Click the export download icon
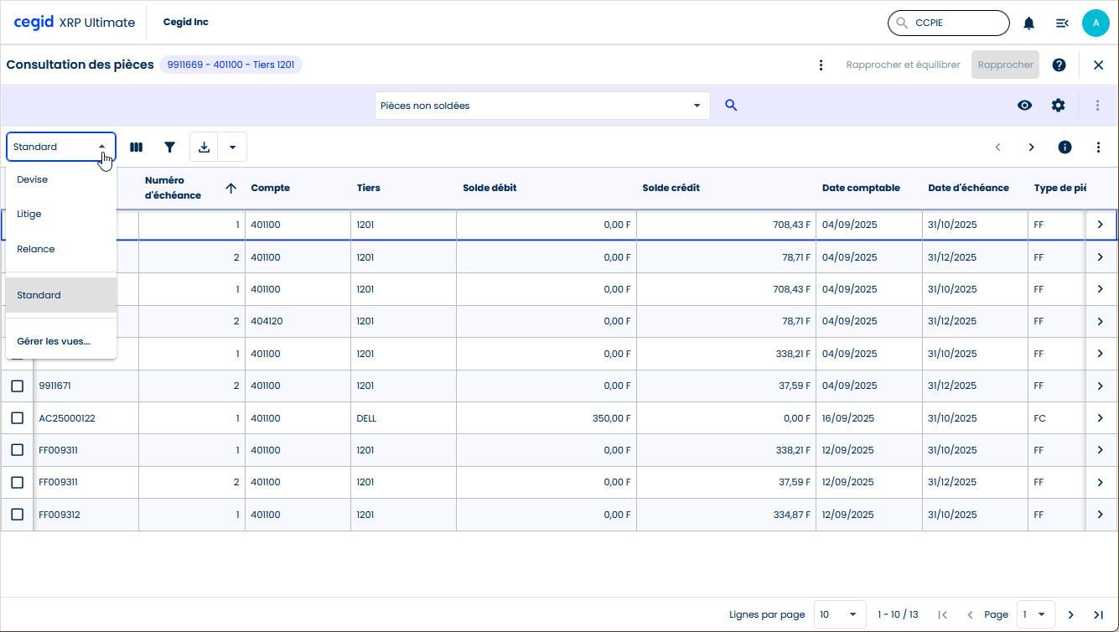This screenshot has height=632, width=1119. click(204, 148)
